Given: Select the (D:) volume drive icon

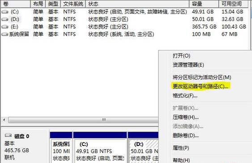Looking at the screenshot, I should coord(5,19).
